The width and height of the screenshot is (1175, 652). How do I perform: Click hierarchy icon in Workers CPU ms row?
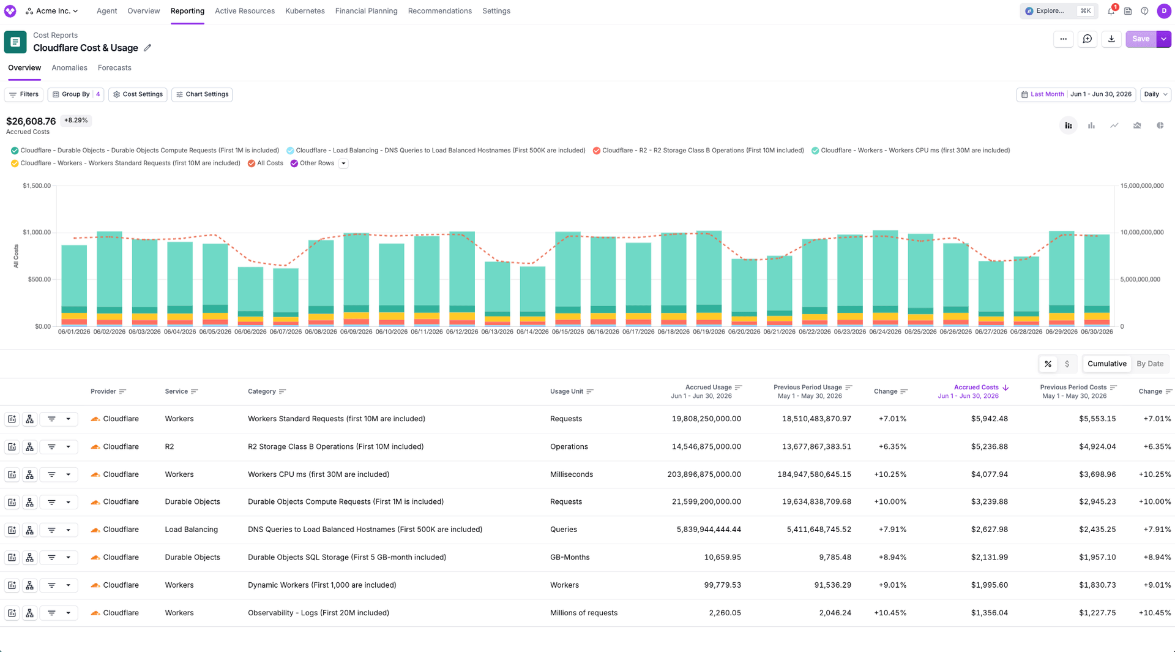point(29,474)
